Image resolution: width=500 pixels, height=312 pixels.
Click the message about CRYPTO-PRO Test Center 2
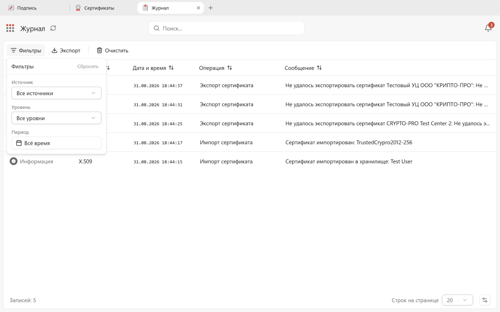[387, 123]
